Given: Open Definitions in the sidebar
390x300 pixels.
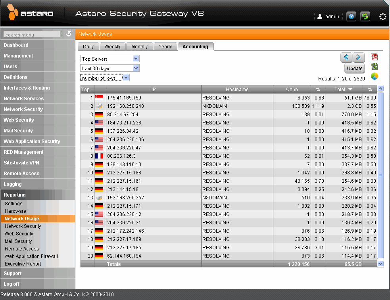Looking at the screenshot, I should [x=38, y=77].
